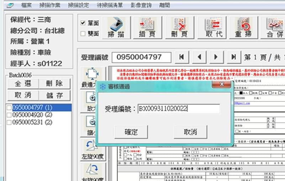Click the main 受理編號 field 0950004797

tap(141, 57)
